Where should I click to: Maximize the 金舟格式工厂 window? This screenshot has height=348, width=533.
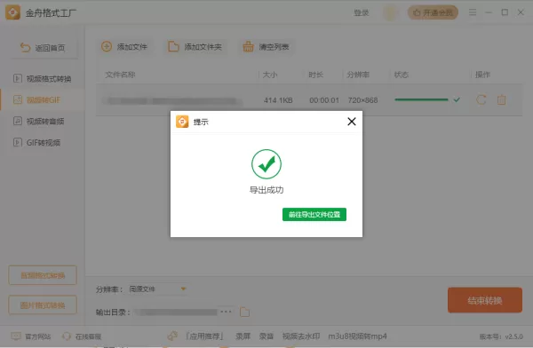505,12
